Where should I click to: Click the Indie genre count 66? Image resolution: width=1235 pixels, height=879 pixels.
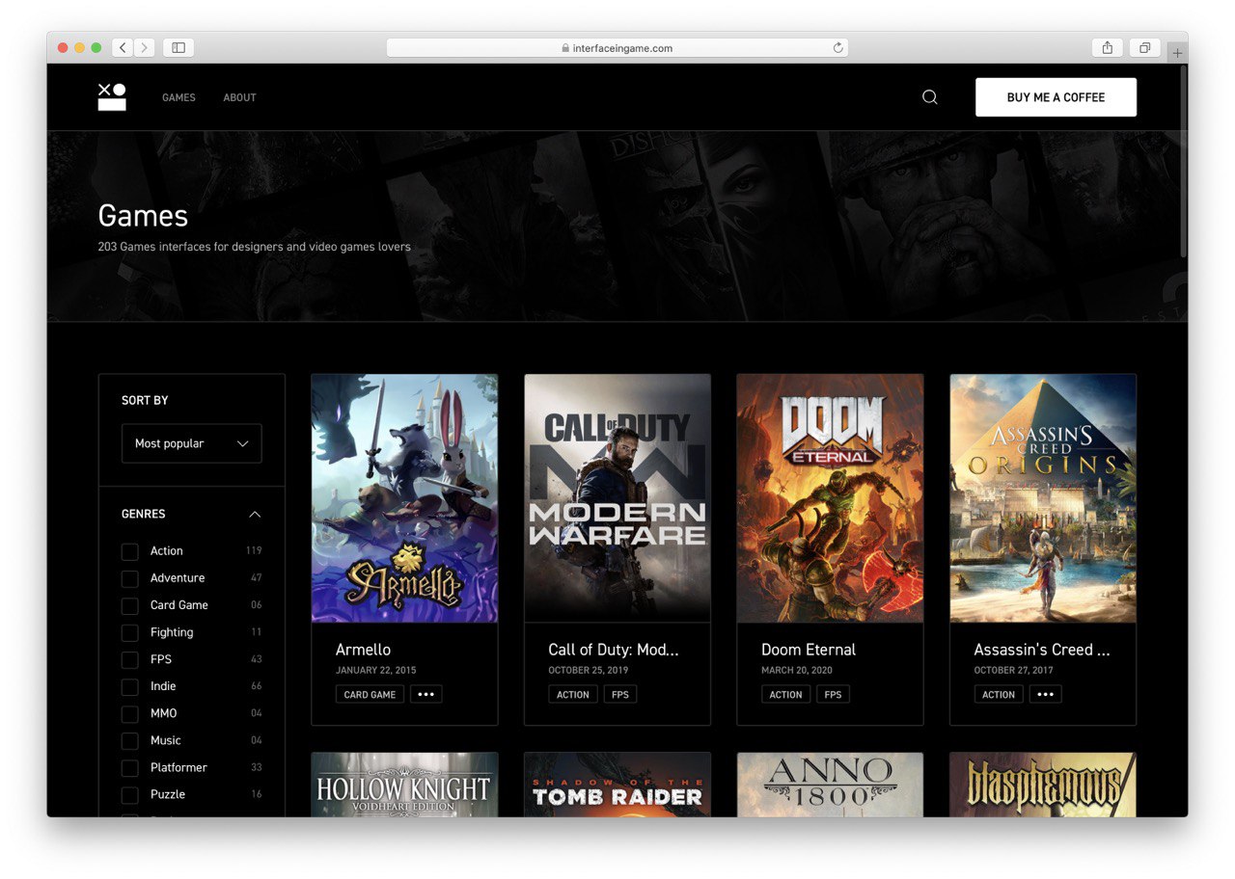[256, 686]
